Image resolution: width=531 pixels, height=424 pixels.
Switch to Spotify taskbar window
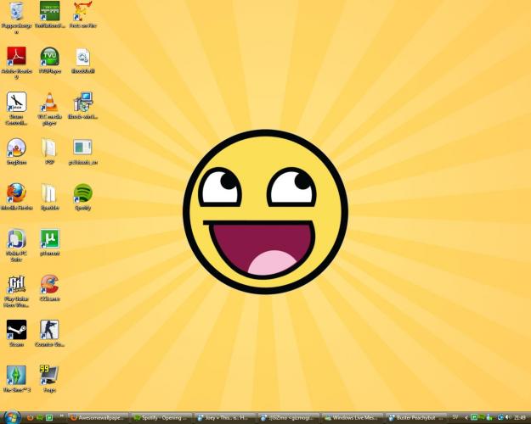click(x=163, y=417)
